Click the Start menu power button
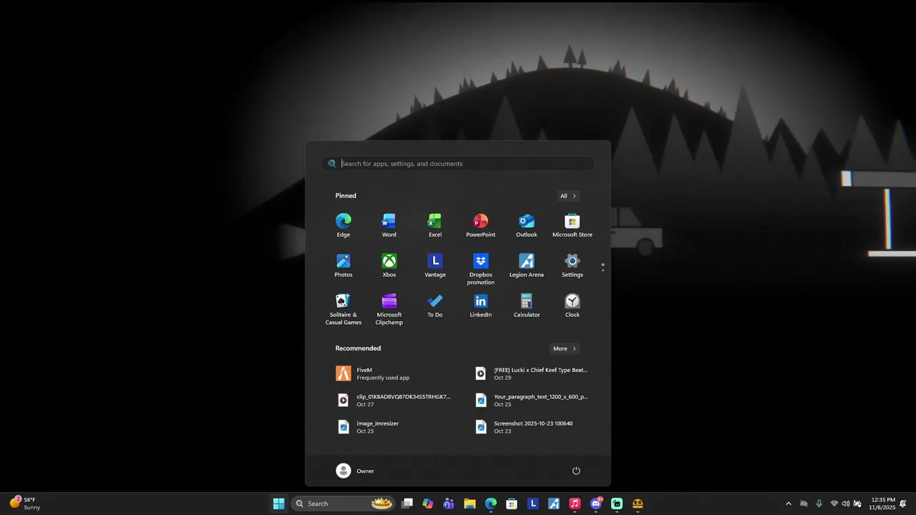The image size is (916, 515). [576, 471]
